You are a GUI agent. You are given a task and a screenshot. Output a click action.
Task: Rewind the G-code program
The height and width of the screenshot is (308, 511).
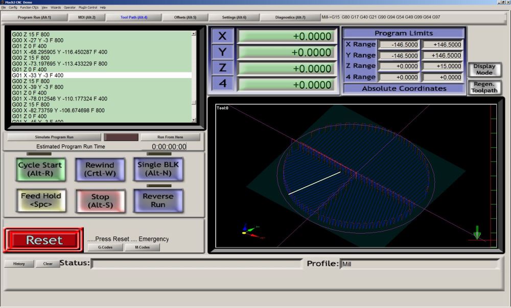click(100, 169)
